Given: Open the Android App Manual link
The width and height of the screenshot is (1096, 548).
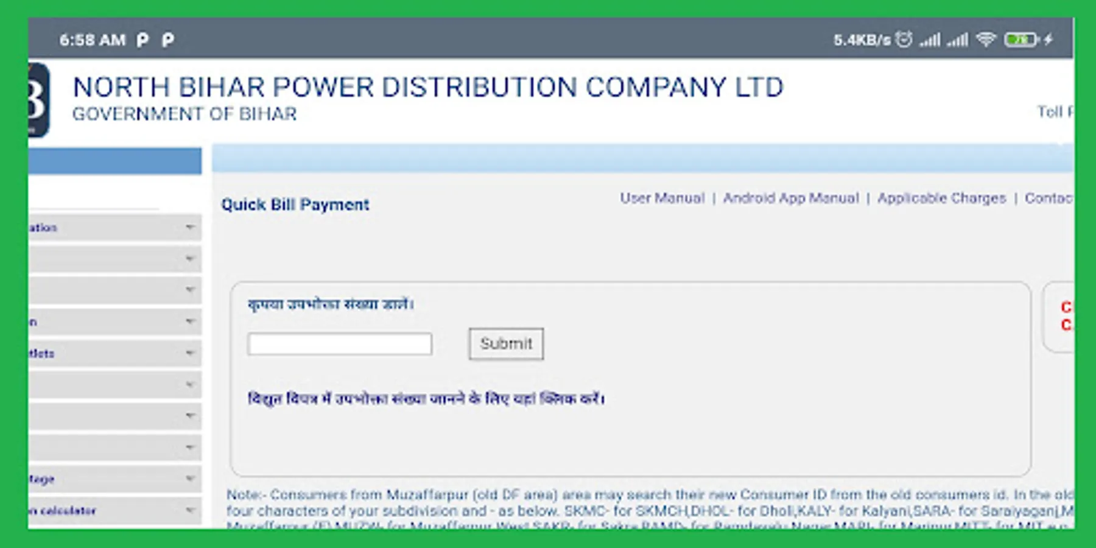Looking at the screenshot, I should pyautogui.click(x=791, y=198).
